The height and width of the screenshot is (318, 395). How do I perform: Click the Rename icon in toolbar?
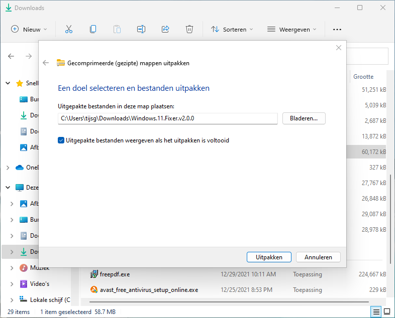141,29
